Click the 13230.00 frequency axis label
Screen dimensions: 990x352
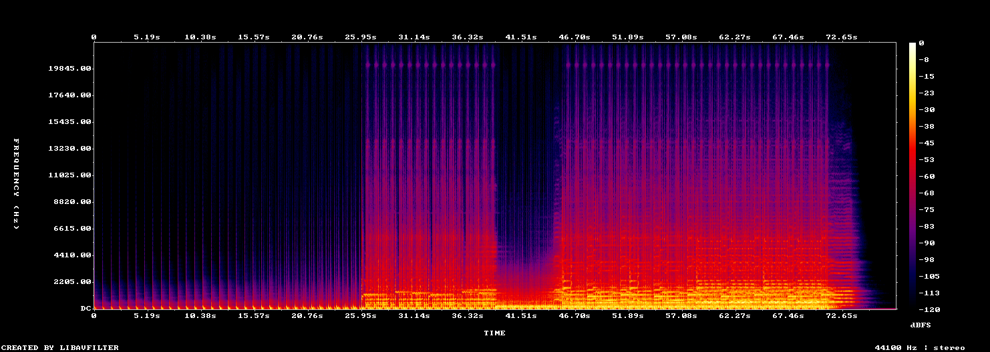pyautogui.click(x=69, y=149)
